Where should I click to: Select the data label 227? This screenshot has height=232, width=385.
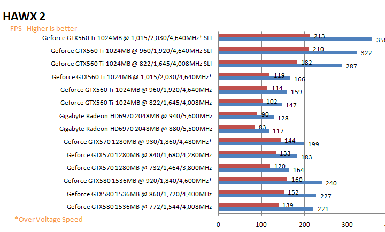[326, 196]
